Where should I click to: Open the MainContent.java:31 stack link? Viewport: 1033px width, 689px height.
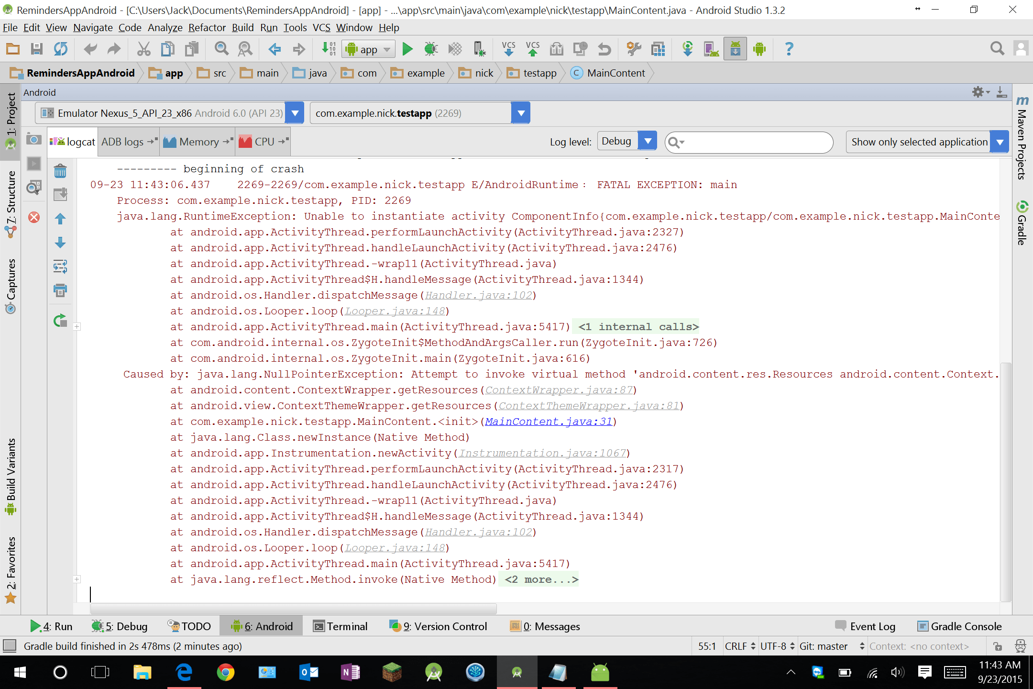coord(549,422)
